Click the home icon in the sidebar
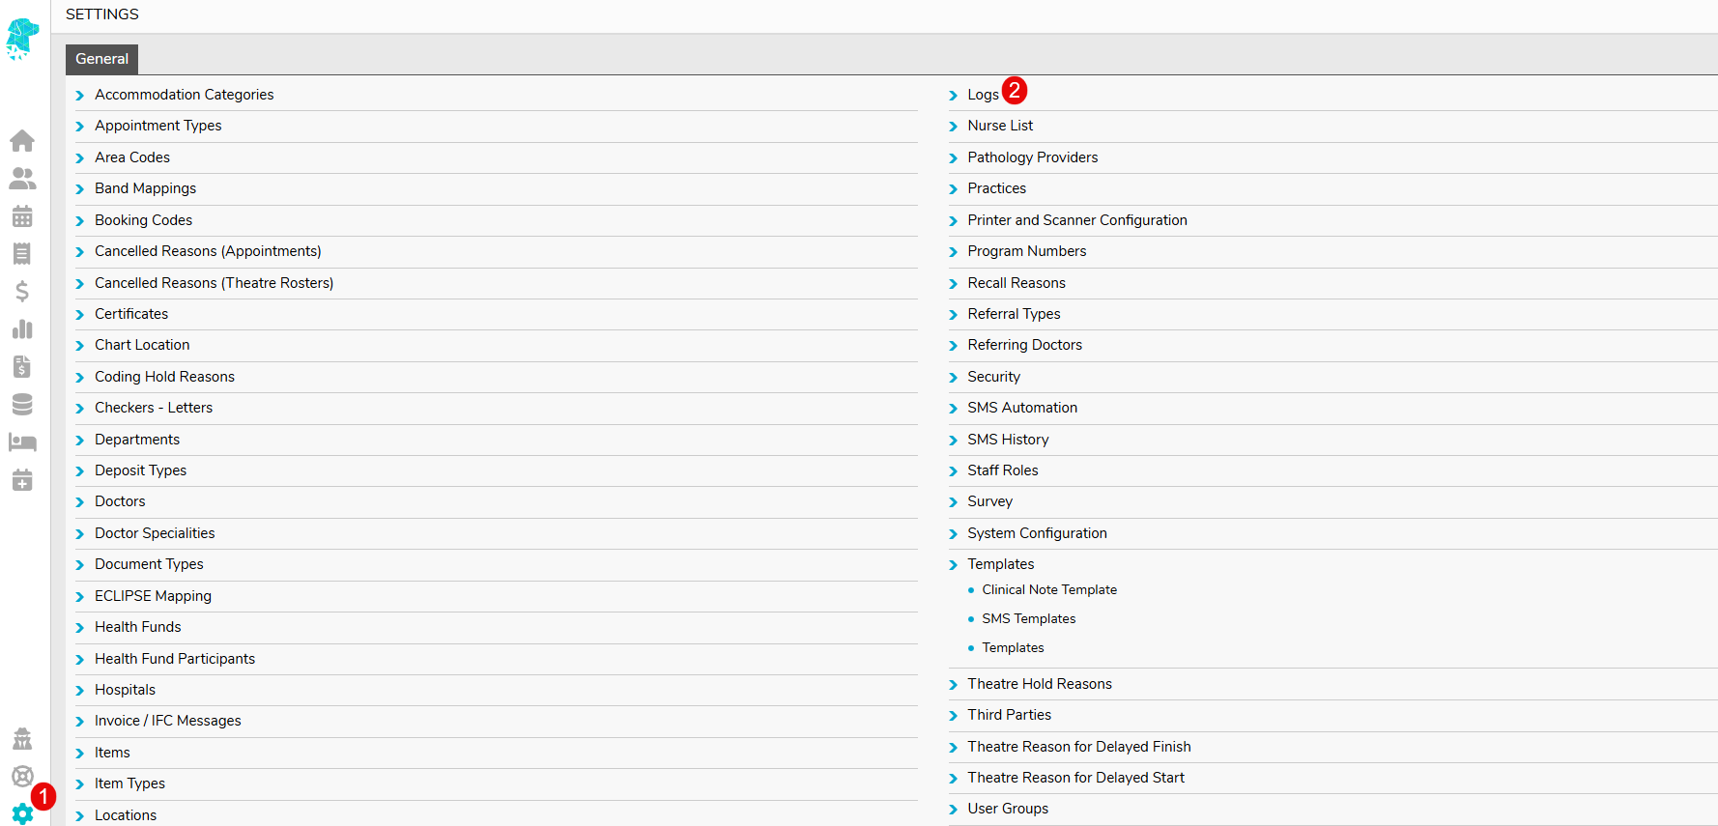This screenshot has height=826, width=1718. pos(22,141)
